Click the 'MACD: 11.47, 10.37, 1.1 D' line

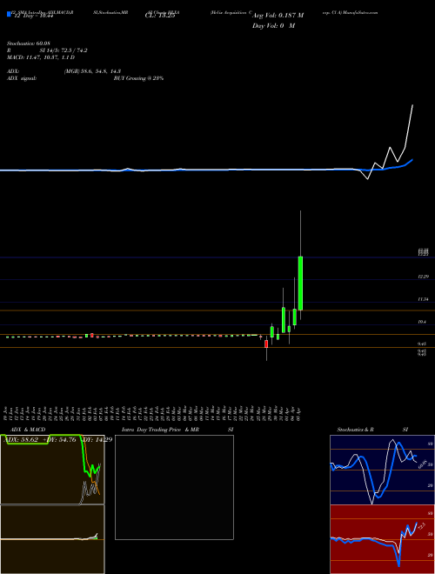(41, 57)
